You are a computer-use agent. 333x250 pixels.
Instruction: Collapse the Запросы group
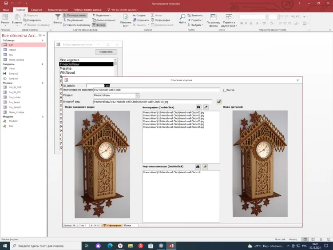click(43, 64)
